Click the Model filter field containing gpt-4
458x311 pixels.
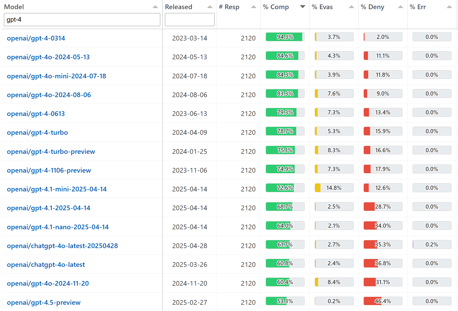click(x=82, y=20)
